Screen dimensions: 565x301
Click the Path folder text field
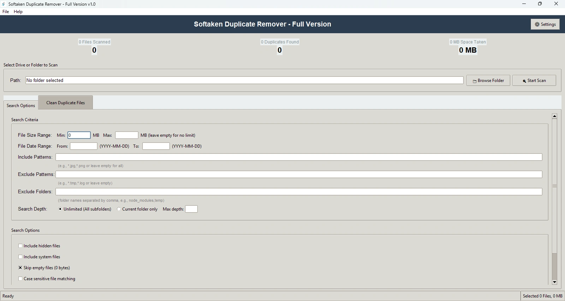(244, 81)
